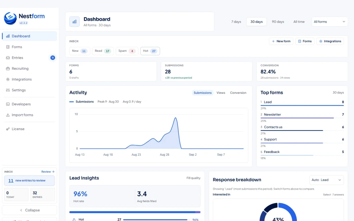354x221 pixels.
Task: Click the 3.4 Avg fields filled value
Action: (x=142, y=194)
